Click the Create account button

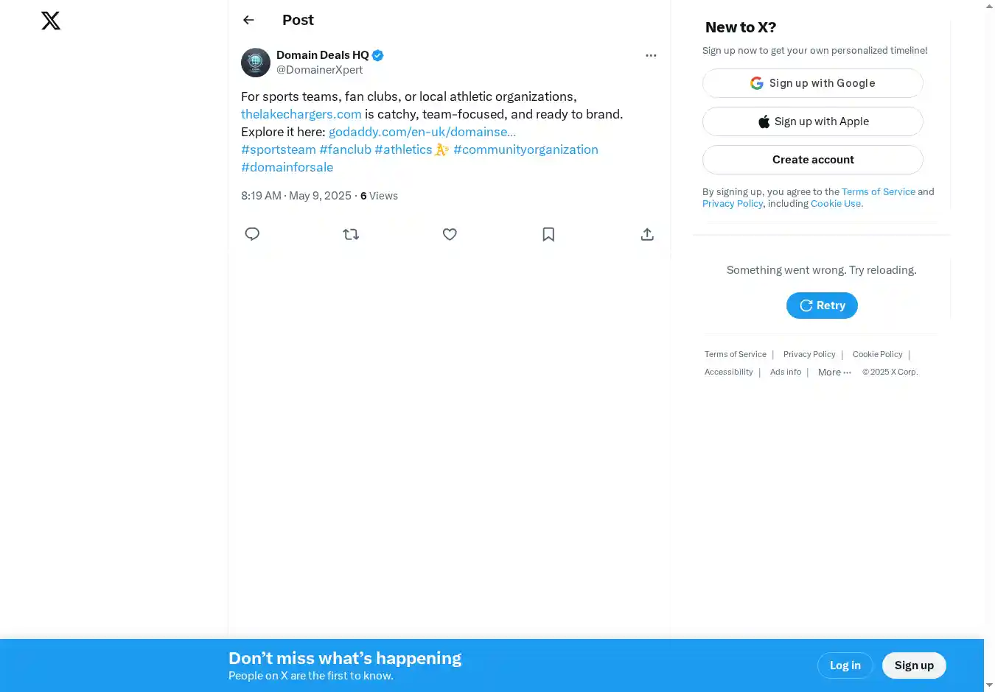[x=812, y=160]
